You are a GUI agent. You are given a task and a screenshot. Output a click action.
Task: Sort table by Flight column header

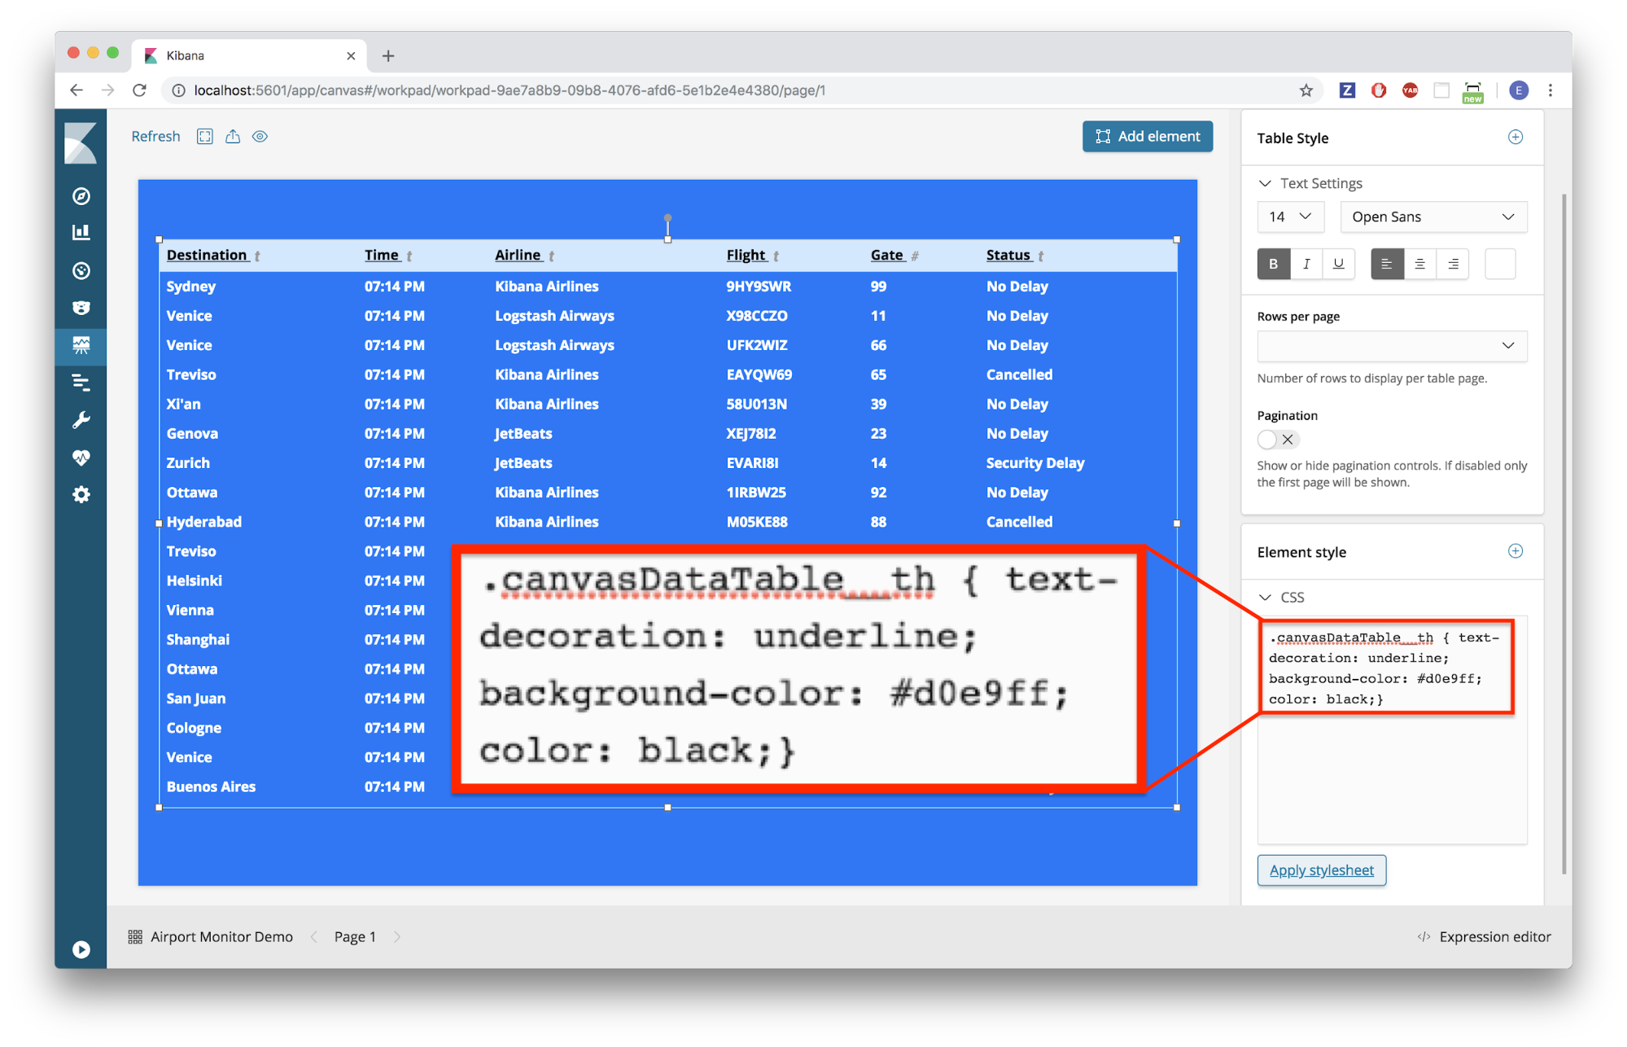click(753, 255)
